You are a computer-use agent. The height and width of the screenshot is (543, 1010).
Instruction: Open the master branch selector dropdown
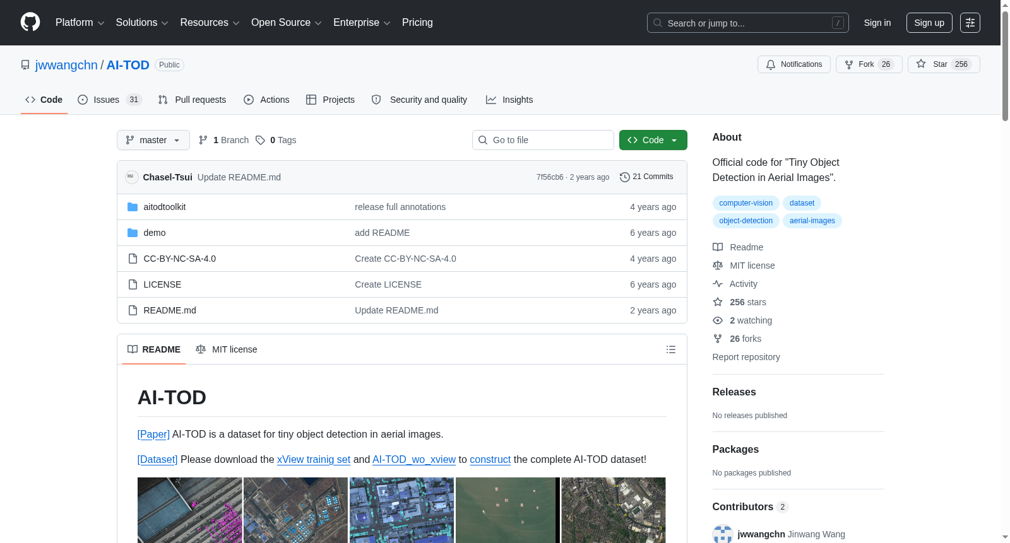153,140
